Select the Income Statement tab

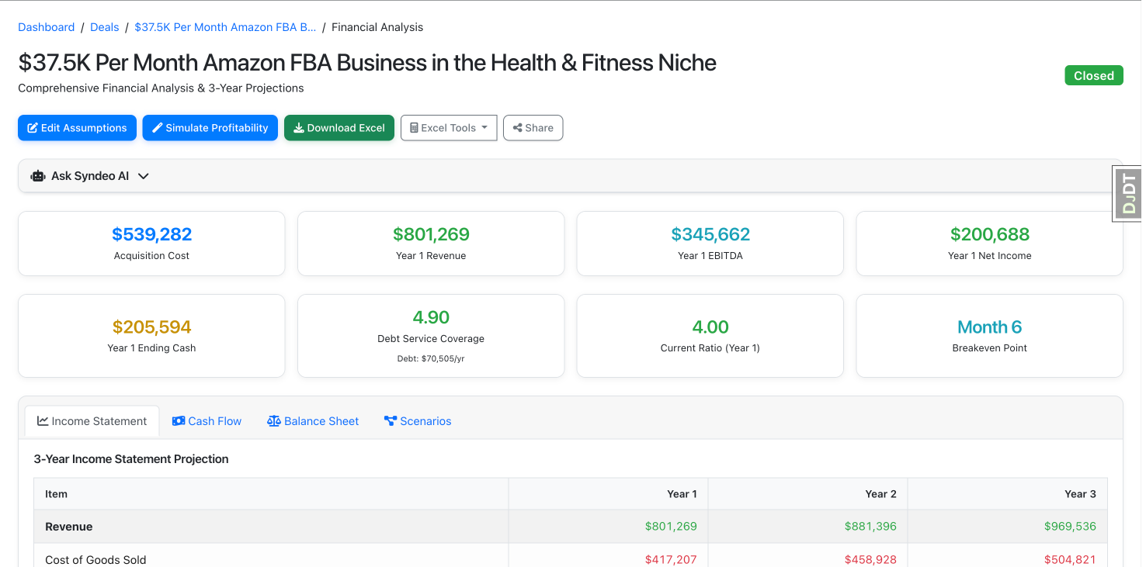(92, 421)
